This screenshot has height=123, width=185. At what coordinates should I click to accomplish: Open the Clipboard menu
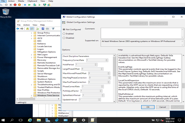pos(32,1)
